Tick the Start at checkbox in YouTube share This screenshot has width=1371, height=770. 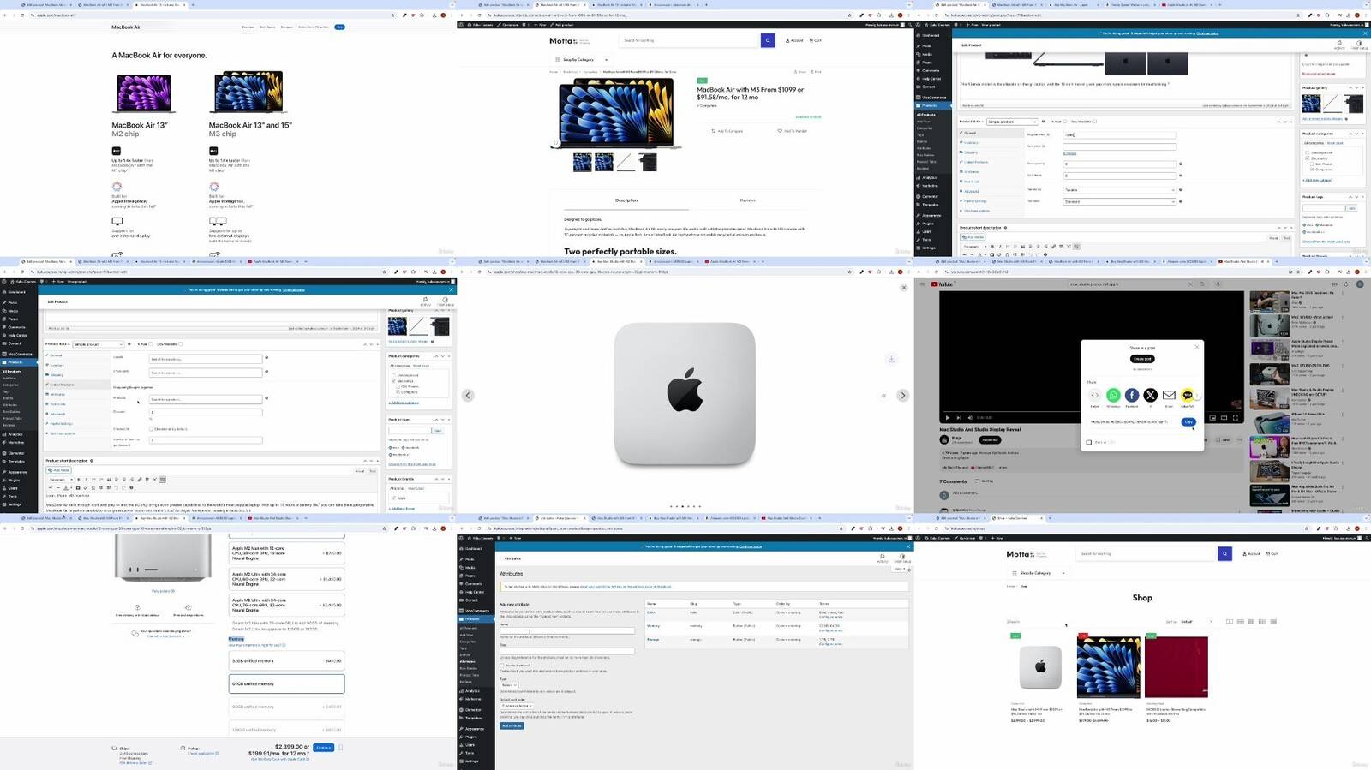tap(1089, 443)
